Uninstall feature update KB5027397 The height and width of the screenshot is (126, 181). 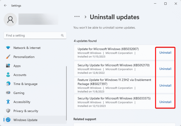click(165, 86)
